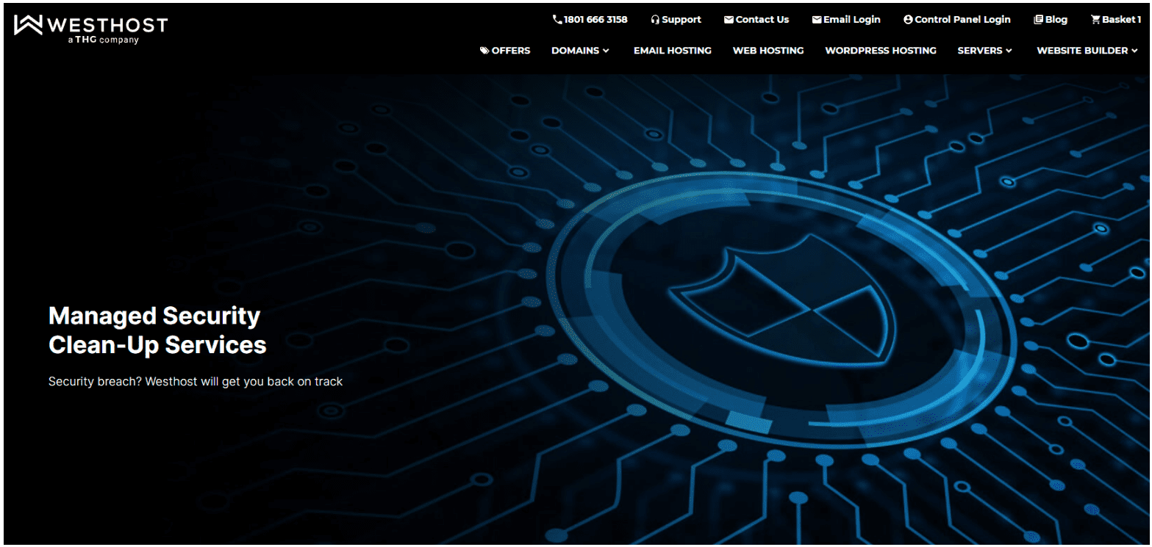
Task: Click the Email Login envelope icon
Action: [817, 20]
